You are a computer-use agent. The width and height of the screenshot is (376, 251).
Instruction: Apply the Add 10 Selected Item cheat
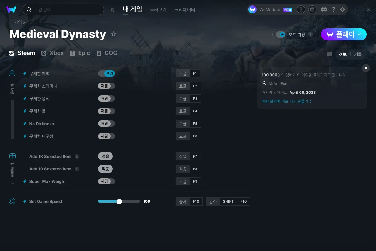(105, 169)
